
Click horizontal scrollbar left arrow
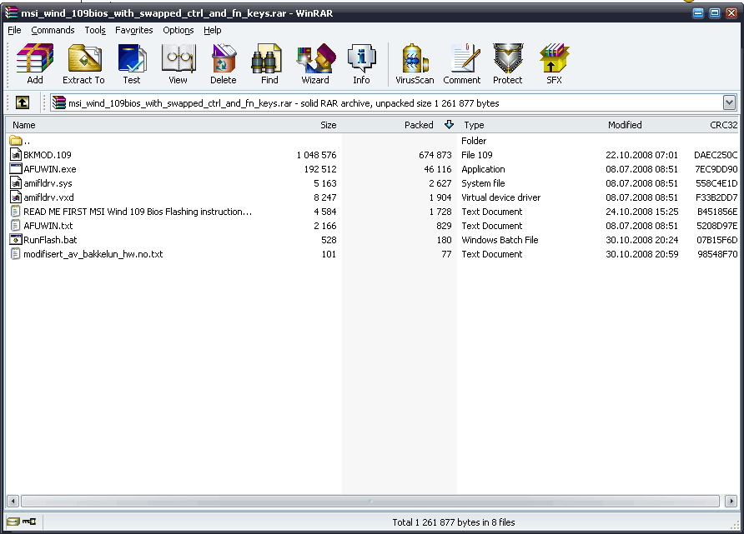coord(13,501)
